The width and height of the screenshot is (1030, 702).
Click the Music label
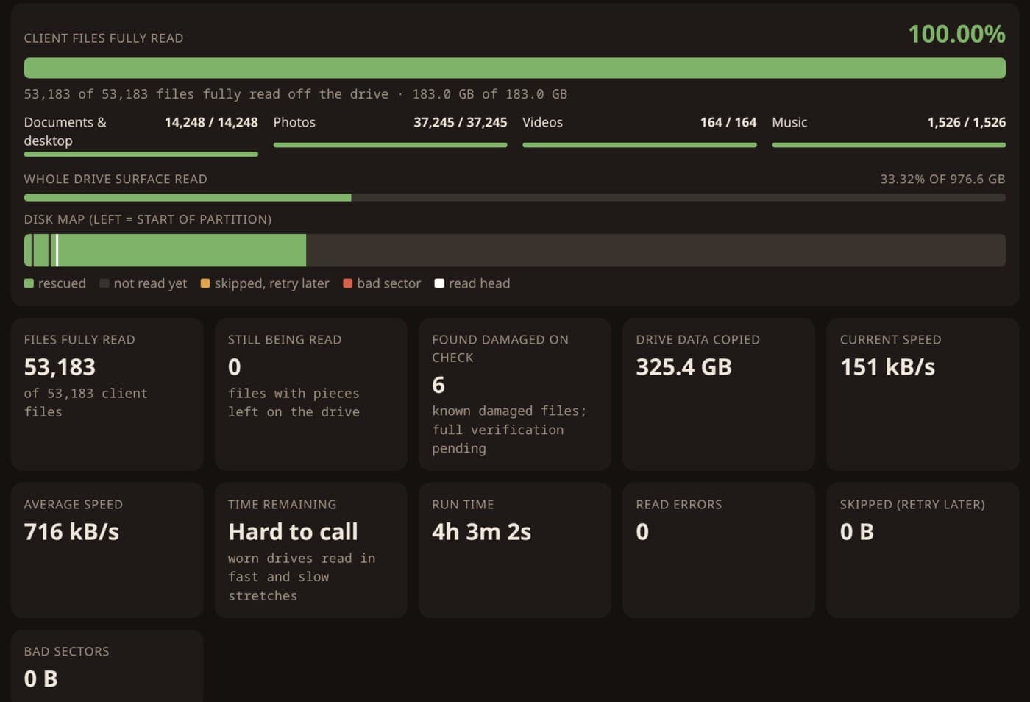click(x=789, y=122)
